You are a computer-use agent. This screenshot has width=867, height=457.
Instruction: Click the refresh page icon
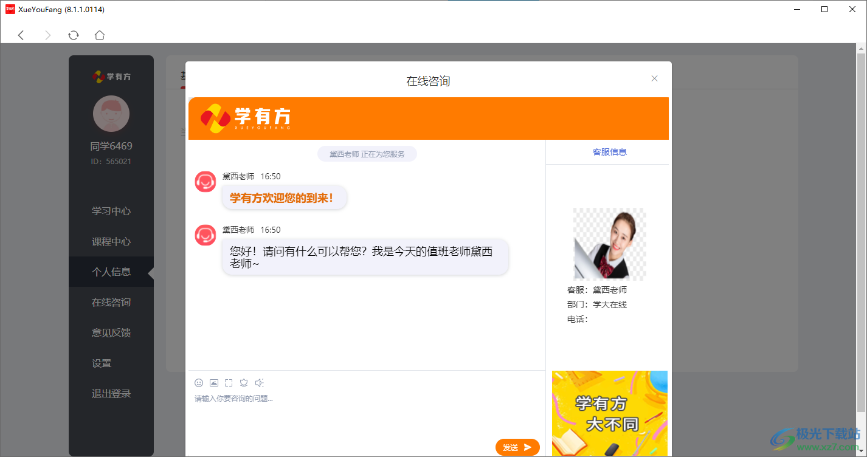point(74,35)
